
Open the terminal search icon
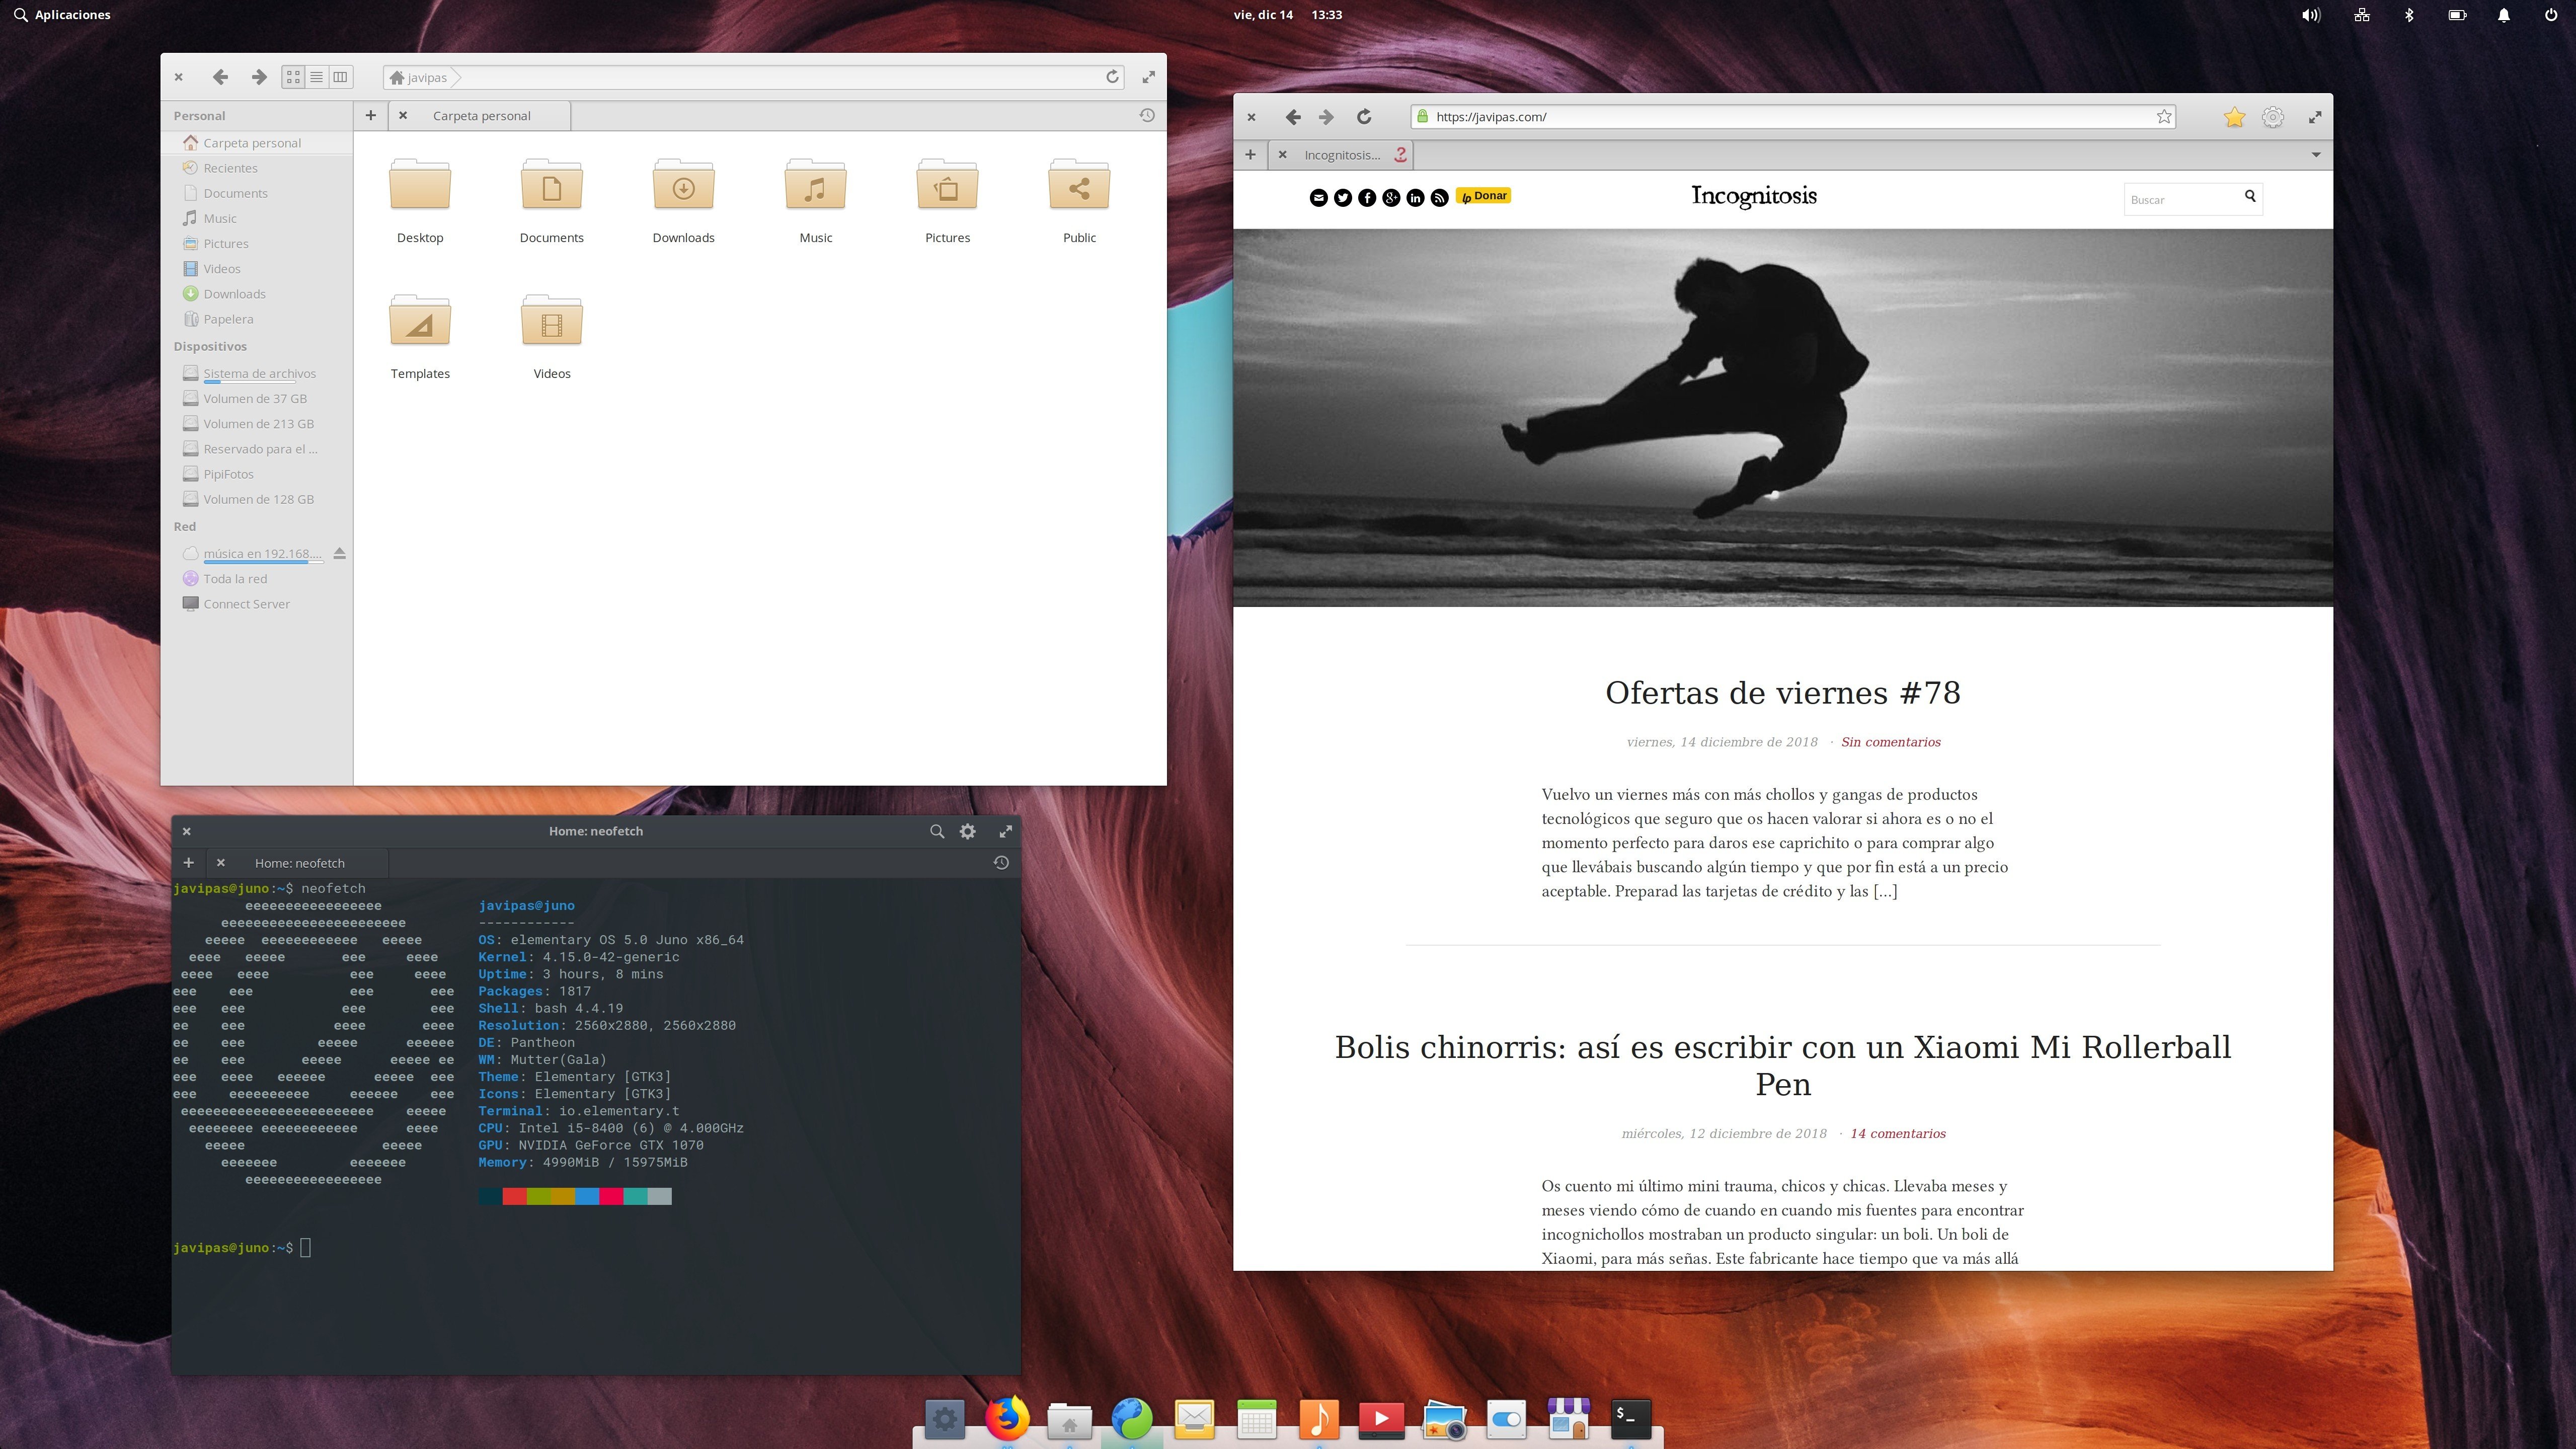pyautogui.click(x=936, y=831)
